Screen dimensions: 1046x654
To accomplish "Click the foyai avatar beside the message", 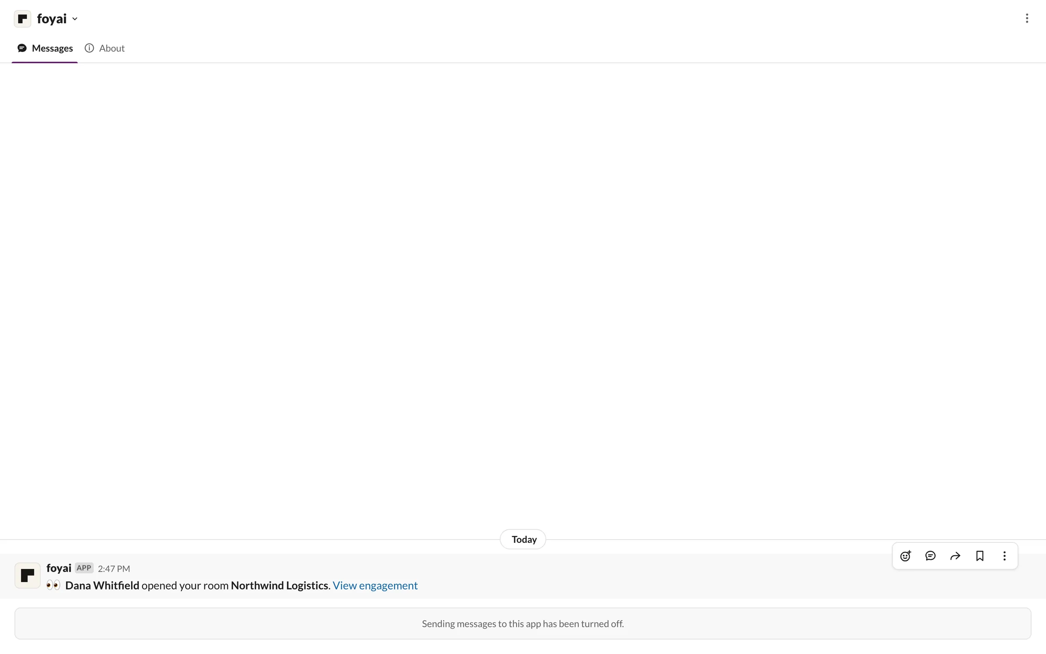I will 27,575.
